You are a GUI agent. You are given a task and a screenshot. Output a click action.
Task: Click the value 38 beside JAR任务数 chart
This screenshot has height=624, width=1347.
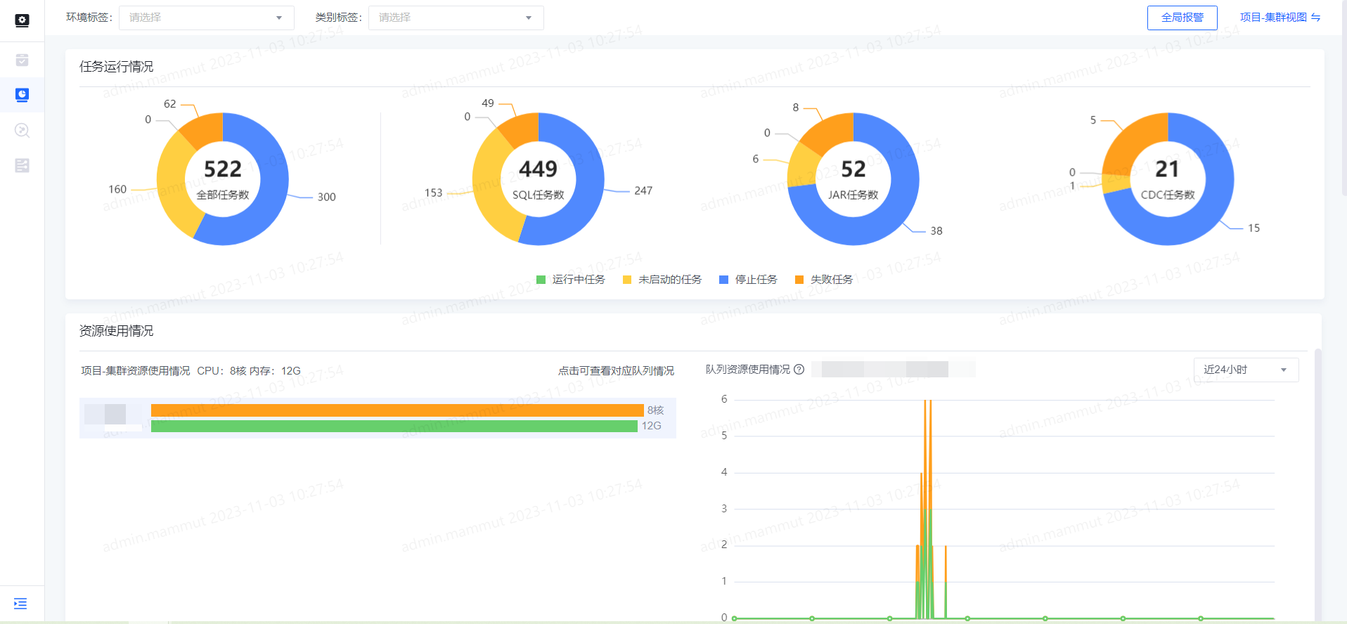tap(936, 231)
